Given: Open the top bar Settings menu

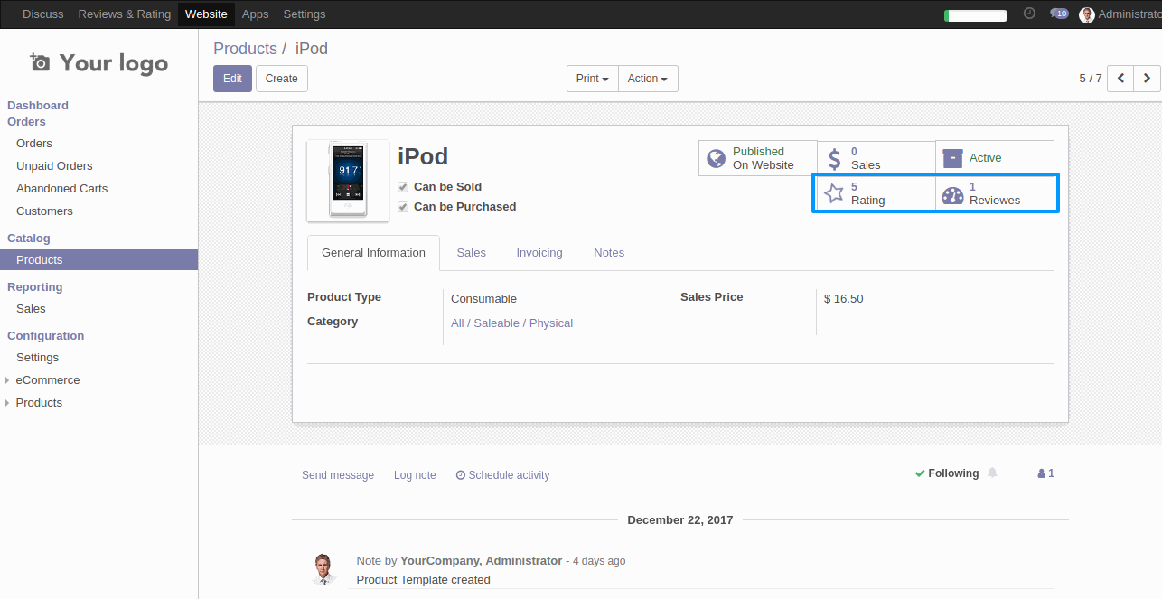Looking at the screenshot, I should coord(305,14).
